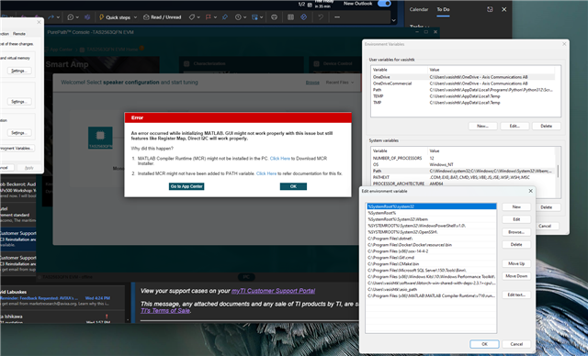The width and height of the screenshot is (588, 356).
Task: Click Go to App Center button
Action: (x=187, y=186)
